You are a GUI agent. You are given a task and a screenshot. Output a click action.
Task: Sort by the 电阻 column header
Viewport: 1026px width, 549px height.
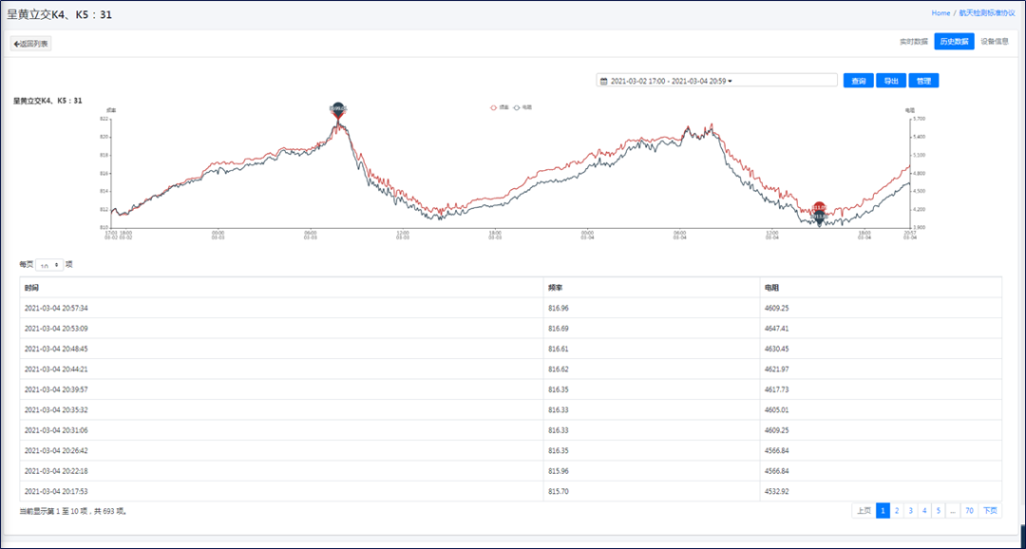pos(881,288)
